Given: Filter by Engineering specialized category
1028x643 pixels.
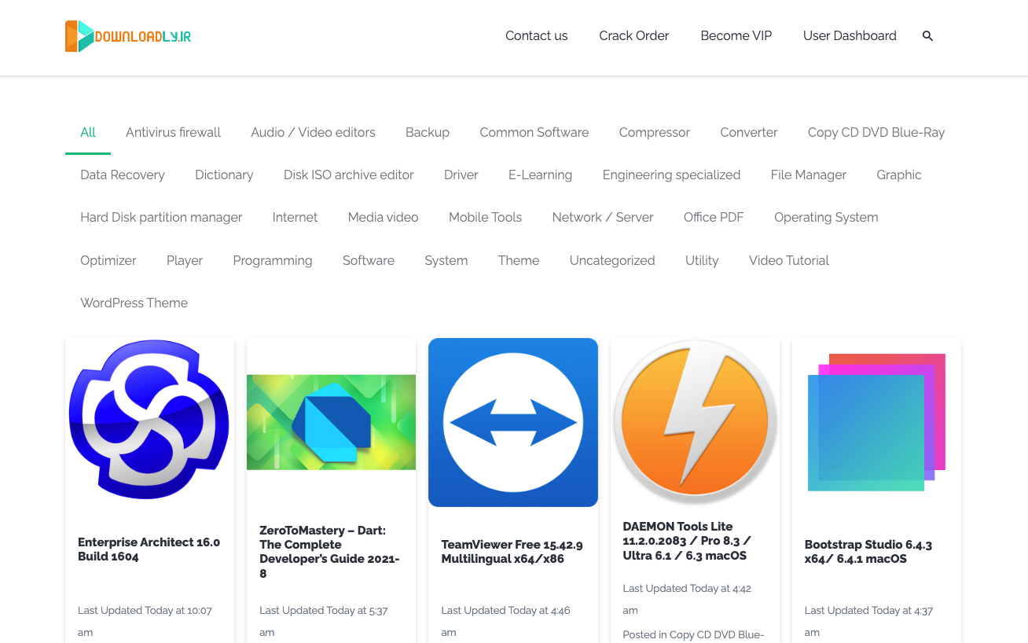Looking at the screenshot, I should click(x=671, y=175).
